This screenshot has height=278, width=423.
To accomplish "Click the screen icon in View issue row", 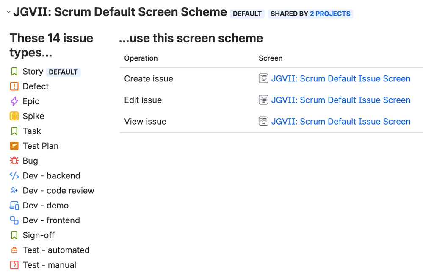I will [263, 122].
